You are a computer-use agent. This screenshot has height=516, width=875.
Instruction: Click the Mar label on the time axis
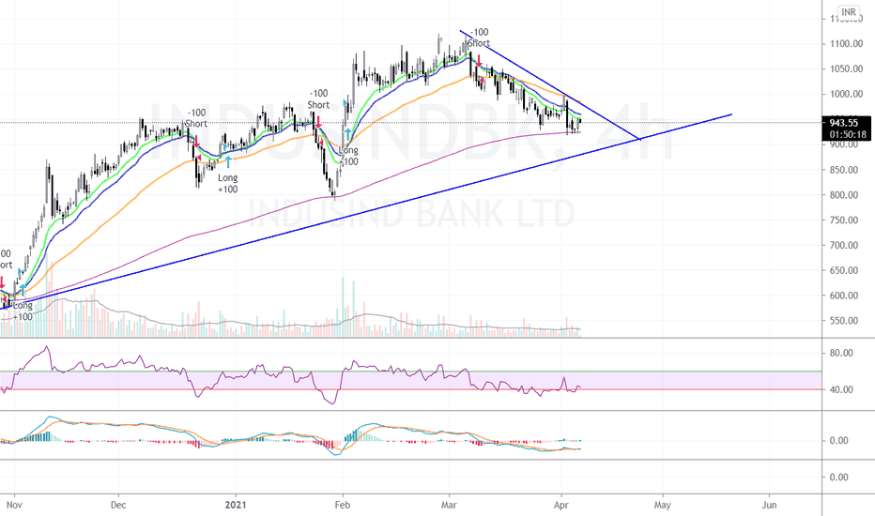pyautogui.click(x=449, y=506)
